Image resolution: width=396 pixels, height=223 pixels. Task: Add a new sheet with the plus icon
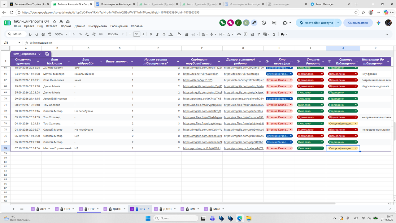coord(13,209)
